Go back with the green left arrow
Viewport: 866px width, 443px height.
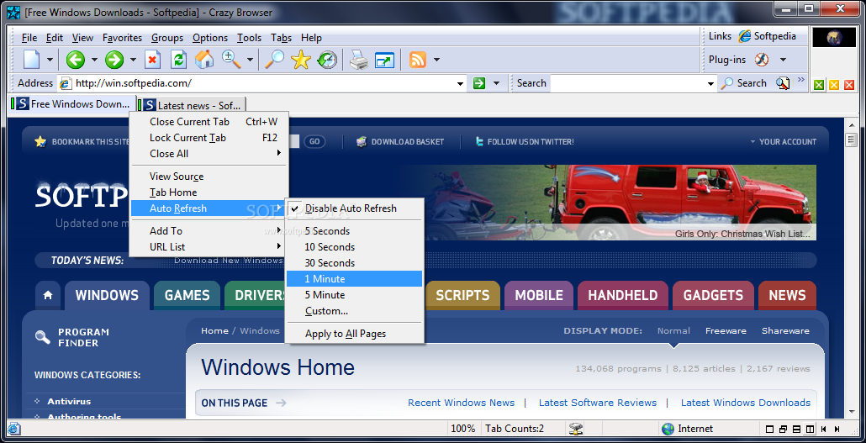point(75,59)
